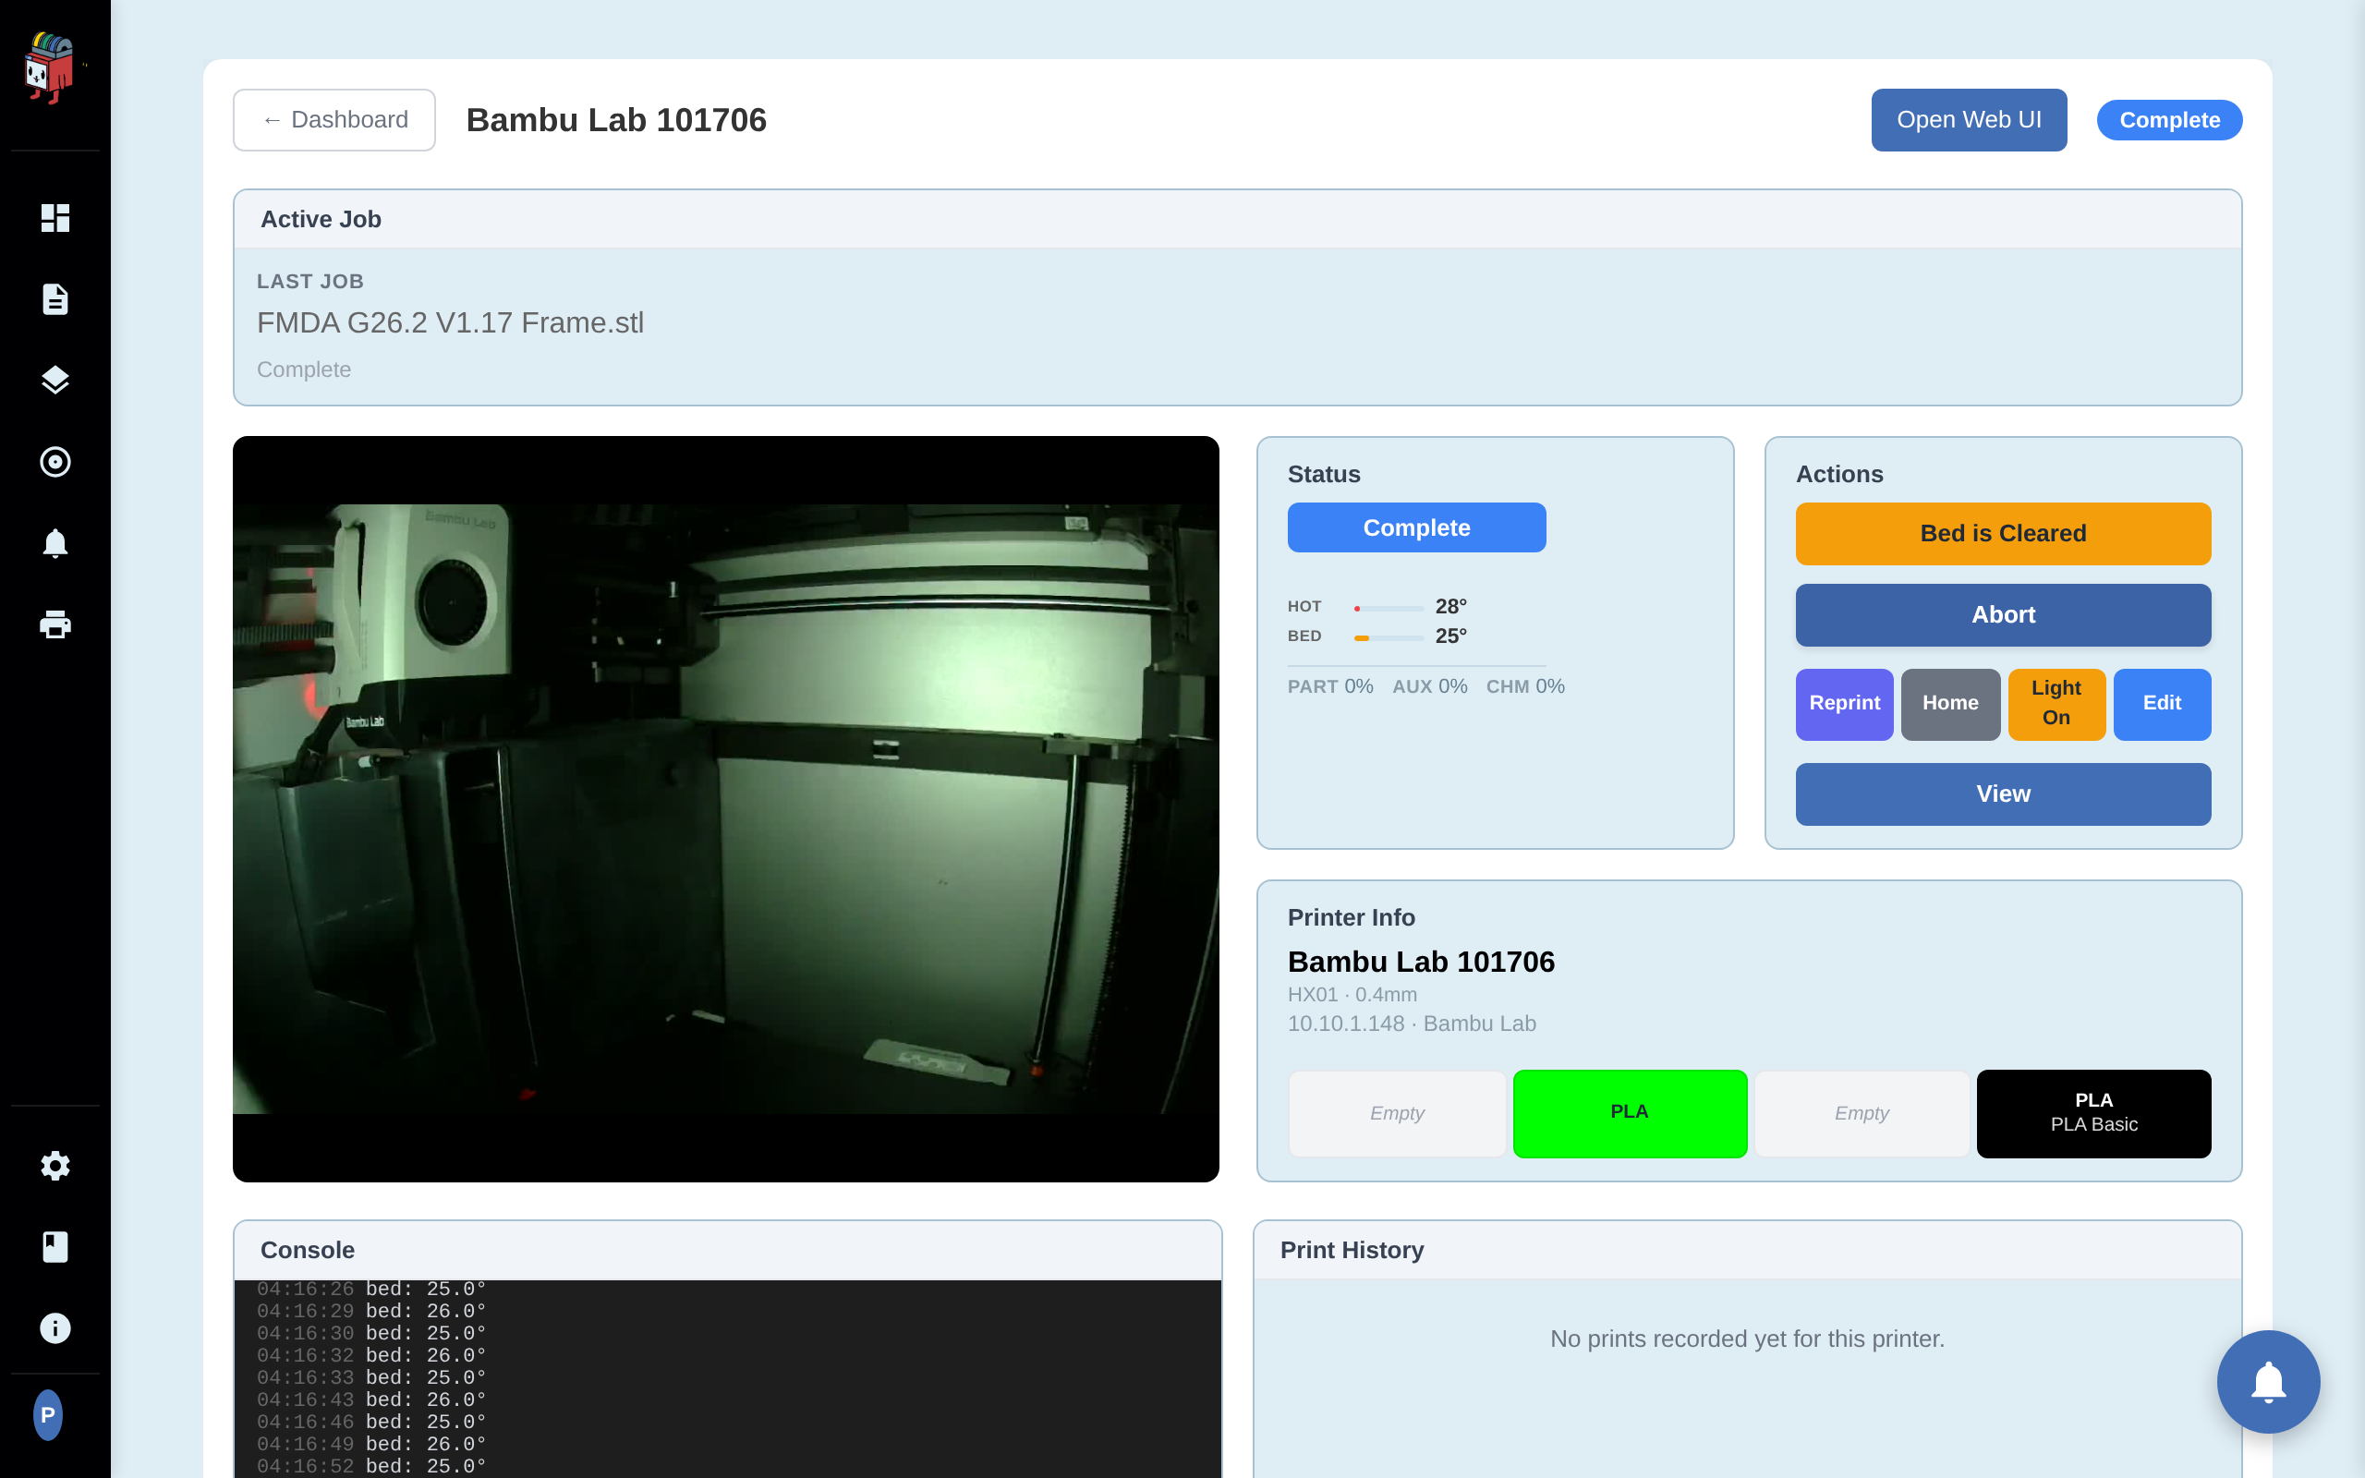Click the Print History header
2365x1478 pixels.
pos(1747,1250)
